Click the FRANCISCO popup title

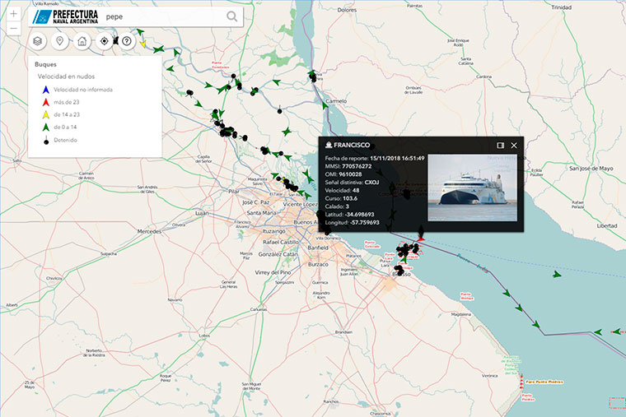pyautogui.click(x=353, y=145)
